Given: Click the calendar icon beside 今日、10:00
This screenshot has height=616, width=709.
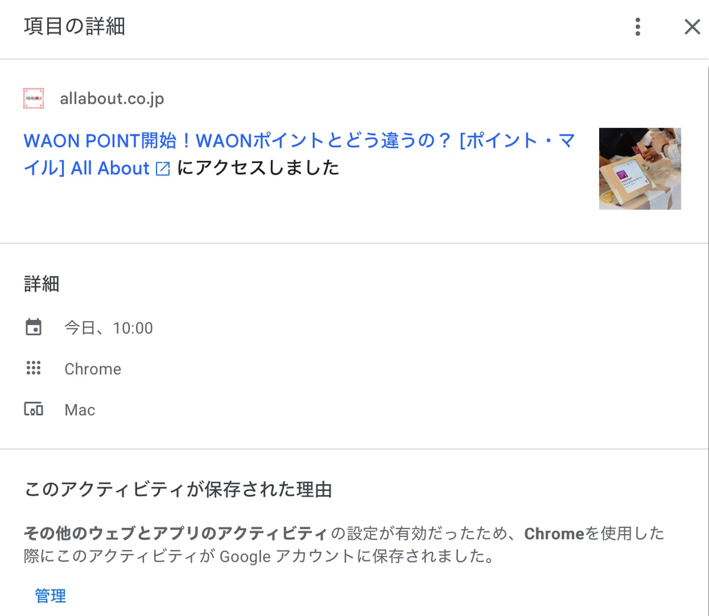Looking at the screenshot, I should click(x=34, y=327).
